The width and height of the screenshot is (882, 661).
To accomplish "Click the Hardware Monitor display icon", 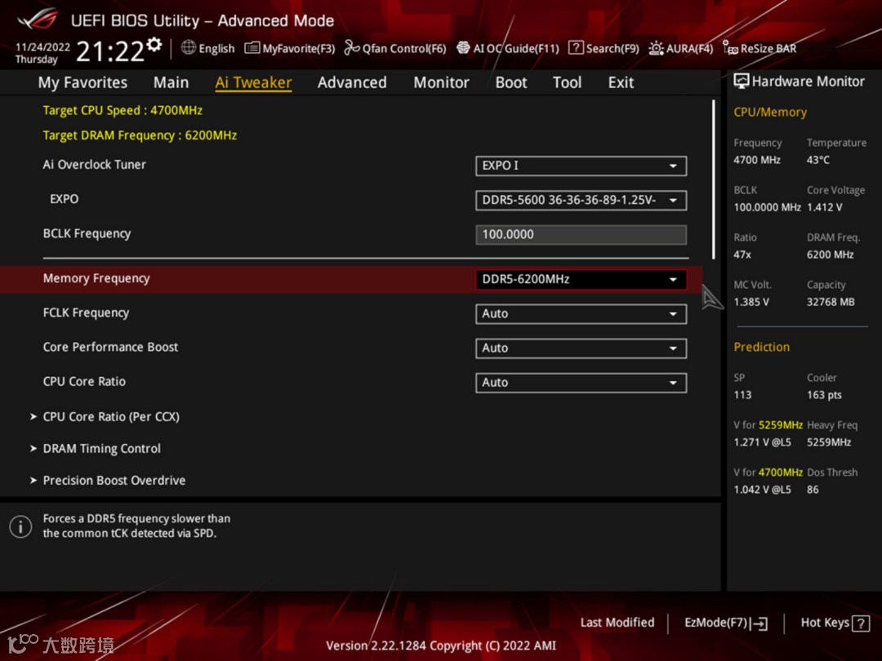I will (742, 82).
